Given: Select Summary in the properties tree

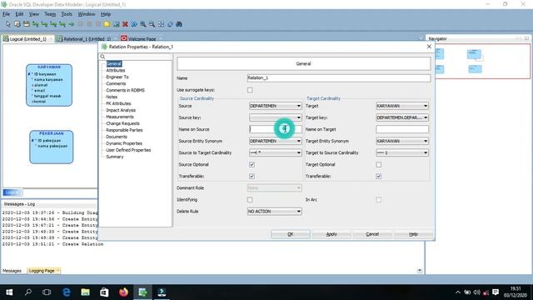Looking at the screenshot, I should (115, 157).
